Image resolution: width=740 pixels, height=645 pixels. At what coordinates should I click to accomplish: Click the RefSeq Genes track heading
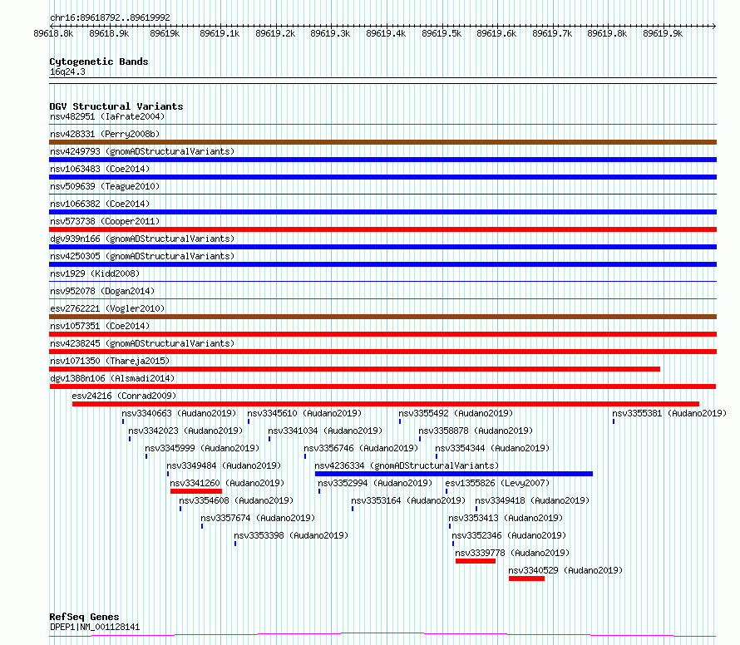click(84, 617)
